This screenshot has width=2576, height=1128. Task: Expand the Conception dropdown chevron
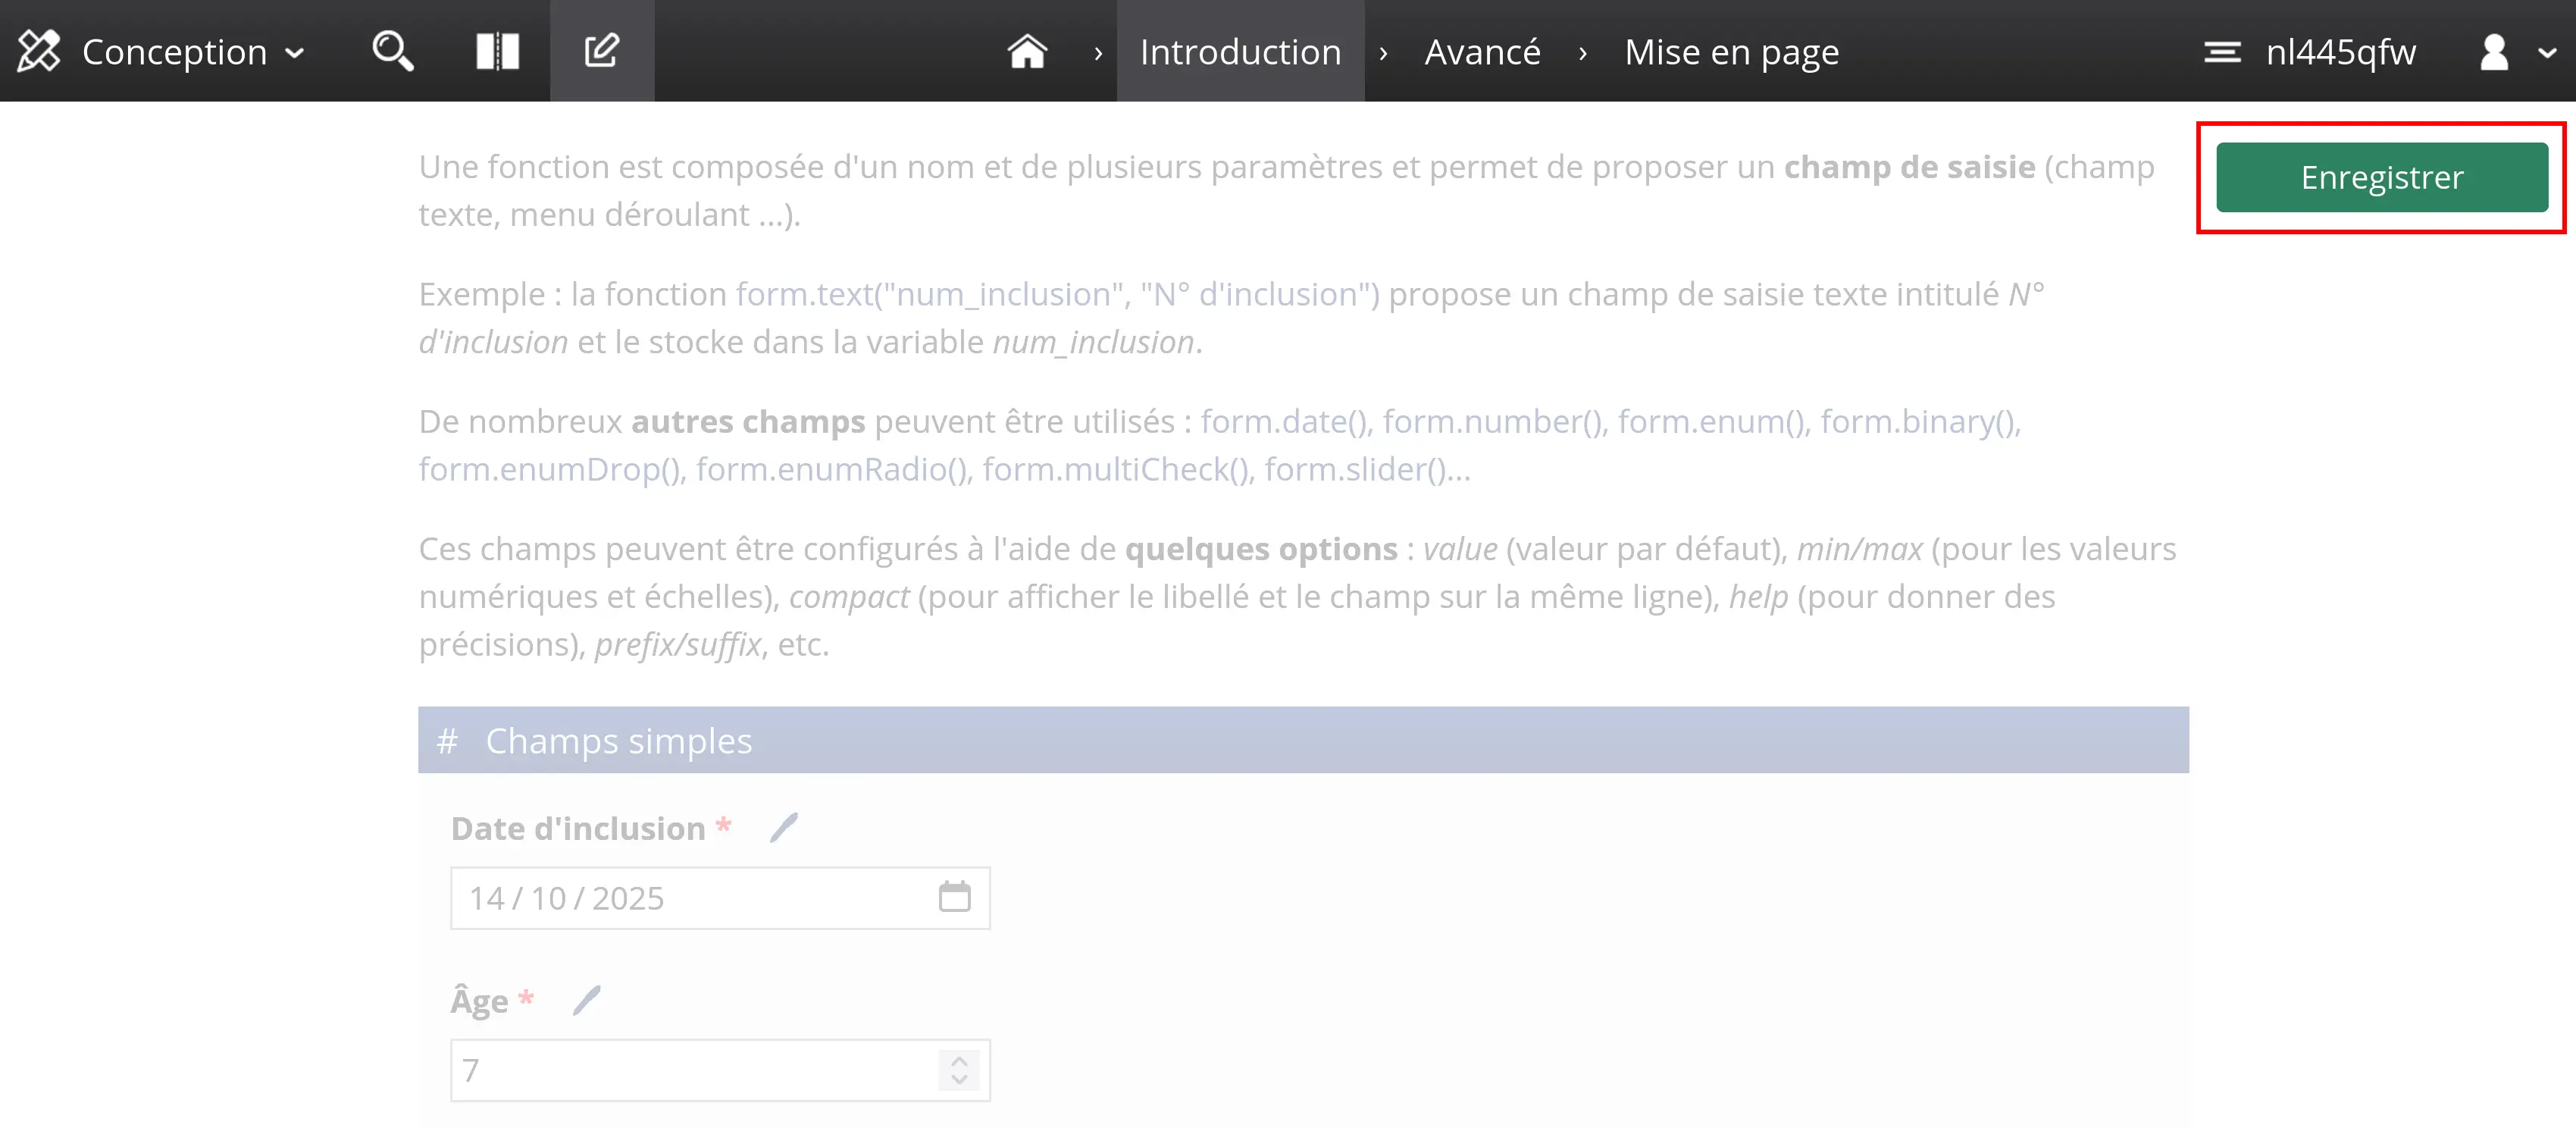(x=295, y=53)
